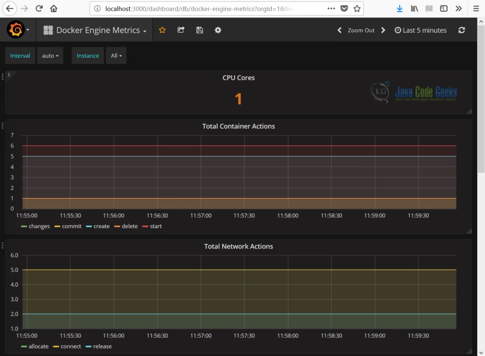Open dashboard settings gear

click(218, 30)
